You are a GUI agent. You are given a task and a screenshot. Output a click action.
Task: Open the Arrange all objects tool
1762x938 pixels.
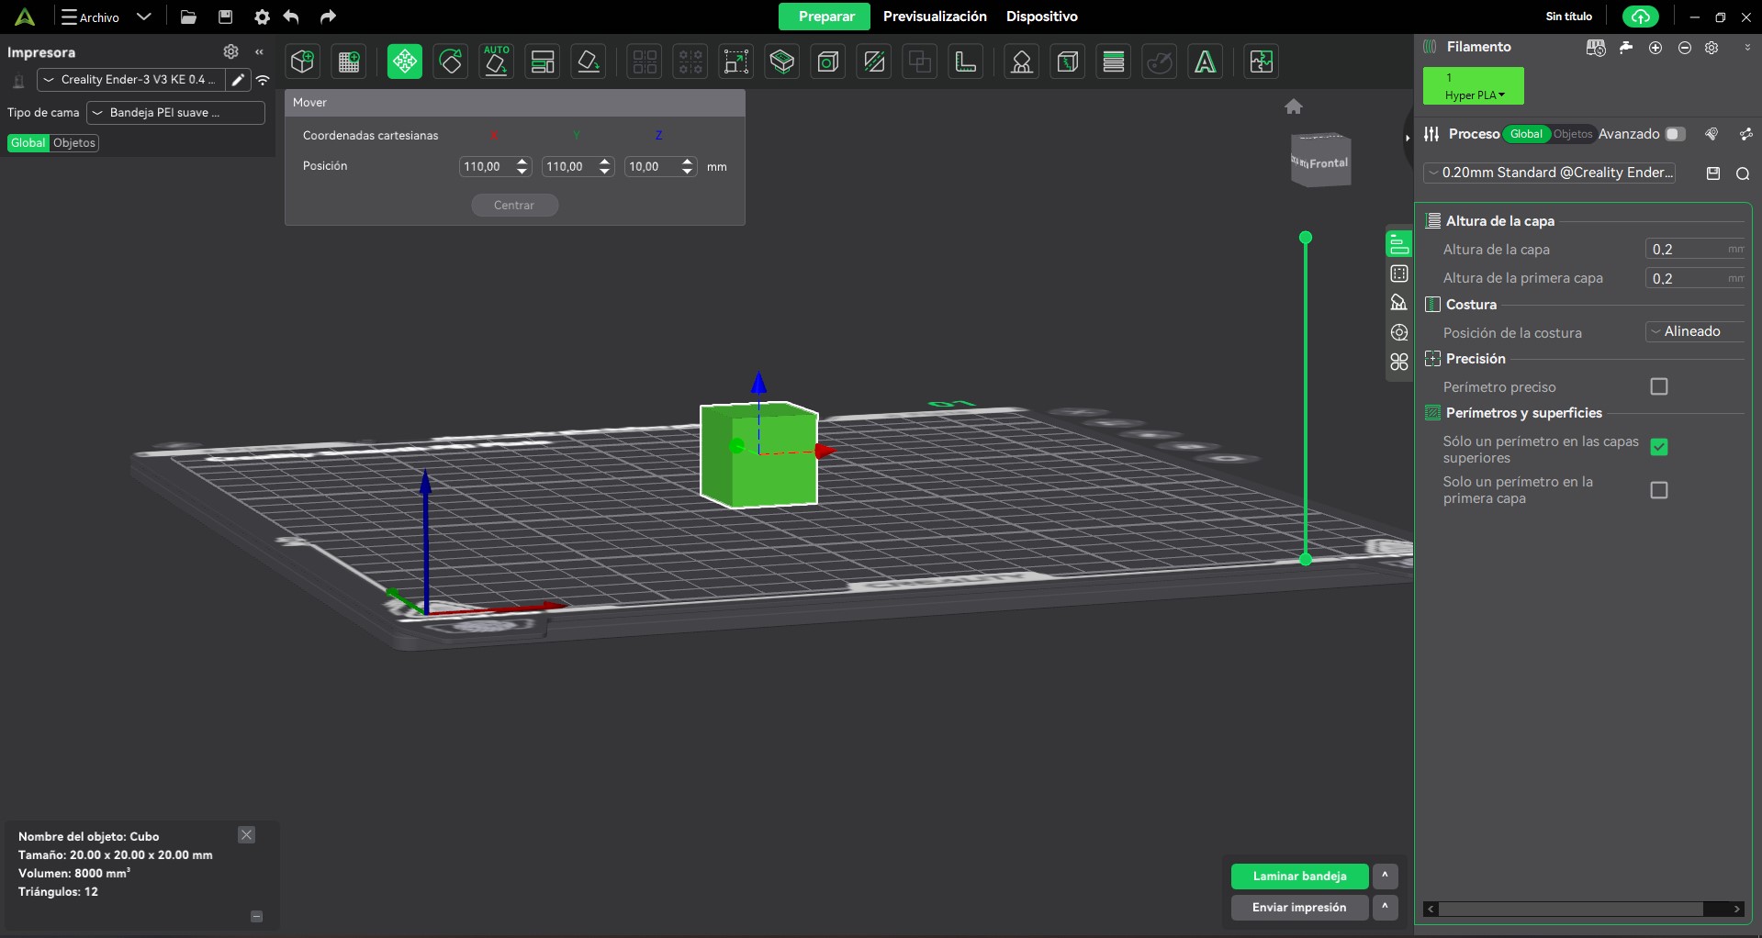543,61
